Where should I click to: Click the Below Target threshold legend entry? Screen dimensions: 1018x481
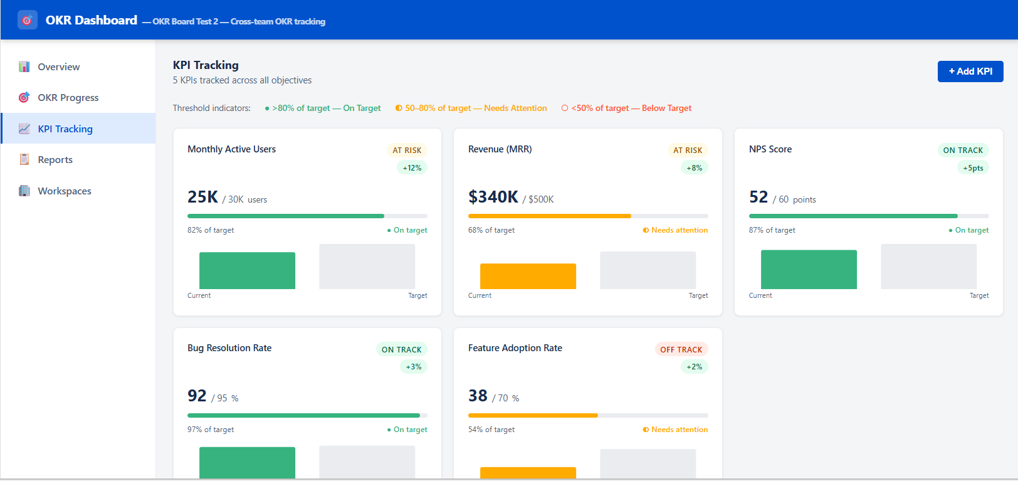tap(626, 108)
